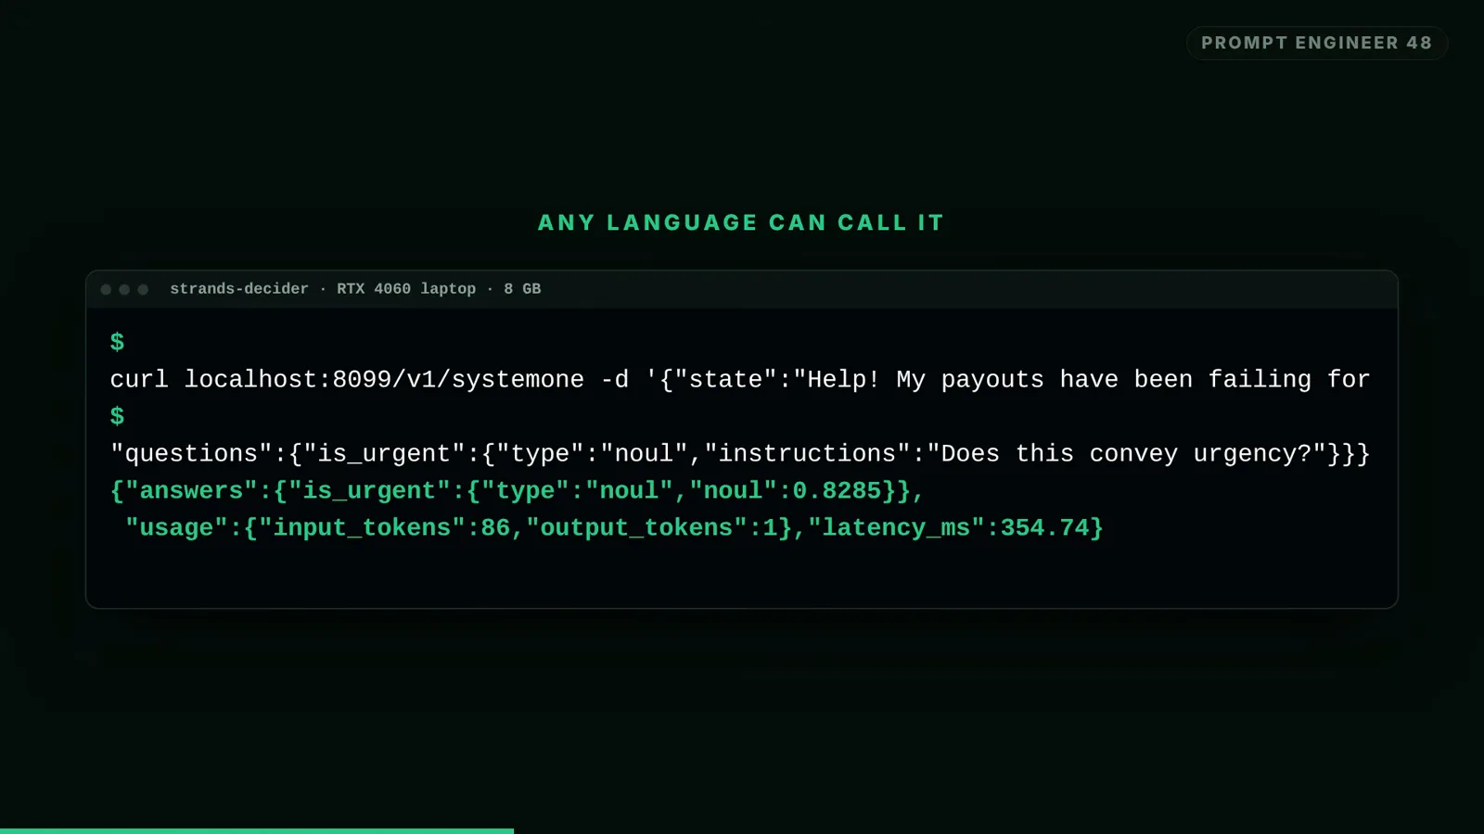Click the terminal title 'strands-decider · RTX 4060 laptop · 8 GB'
Image resolution: width=1484 pixels, height=834 pixels.
pyautogui.click(x=355, y=289)
